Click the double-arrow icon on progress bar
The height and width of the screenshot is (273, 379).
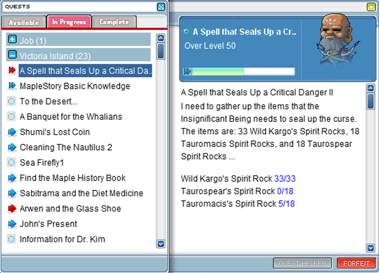click(x=187, y=72)
